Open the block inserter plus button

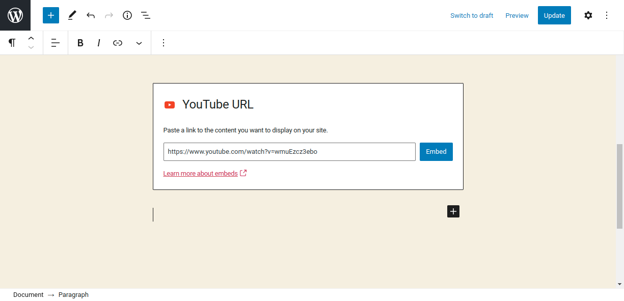point(51,15)
